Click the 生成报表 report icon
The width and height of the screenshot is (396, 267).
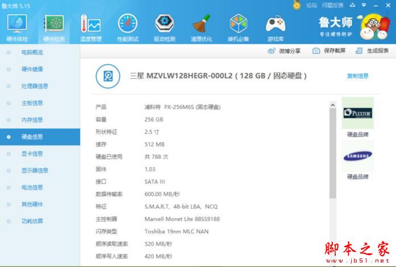359,51
